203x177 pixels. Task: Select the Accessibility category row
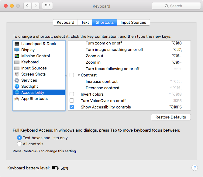click(x=39, y=92)
